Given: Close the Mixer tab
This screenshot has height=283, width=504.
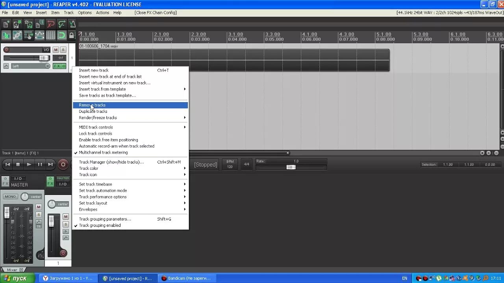Looking at the screenshot, I should (21, 270).
